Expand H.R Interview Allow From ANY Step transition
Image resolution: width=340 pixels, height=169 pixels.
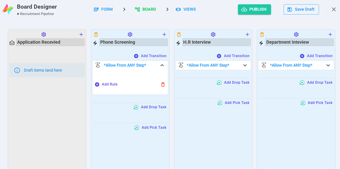click(245, 65)
